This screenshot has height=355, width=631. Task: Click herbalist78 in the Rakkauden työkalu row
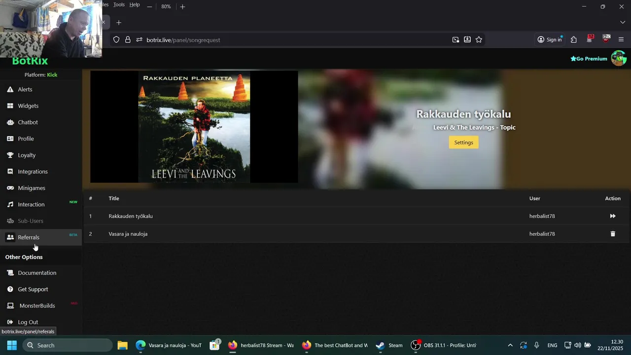(542, 216)
